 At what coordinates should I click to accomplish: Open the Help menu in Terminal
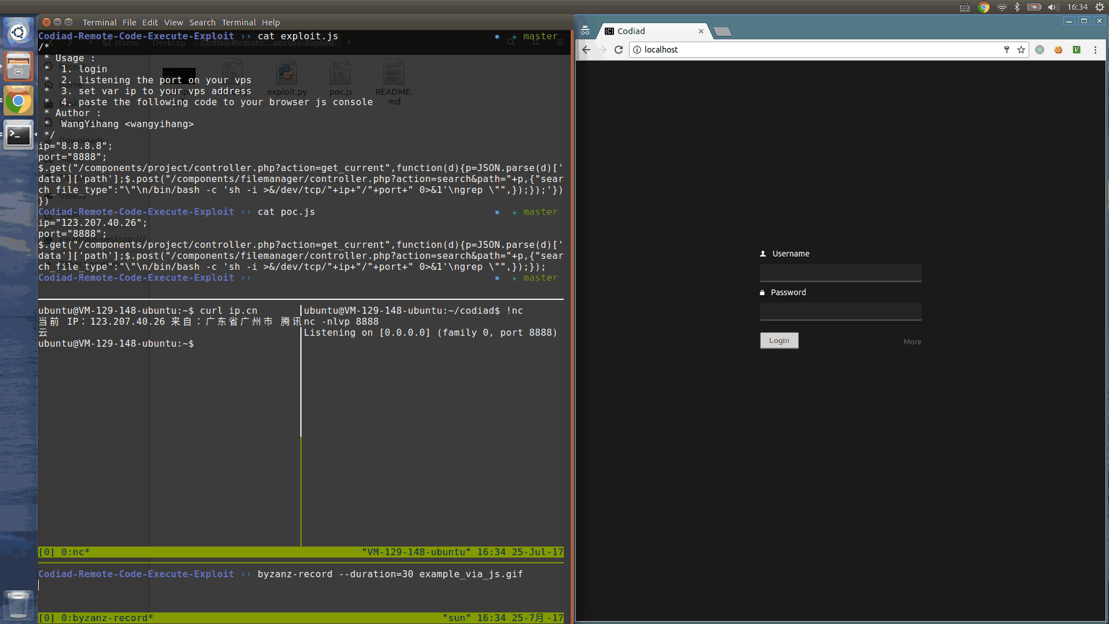point(270,23)
